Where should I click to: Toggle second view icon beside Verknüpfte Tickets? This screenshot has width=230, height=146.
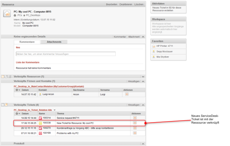(x=6, y=105)
